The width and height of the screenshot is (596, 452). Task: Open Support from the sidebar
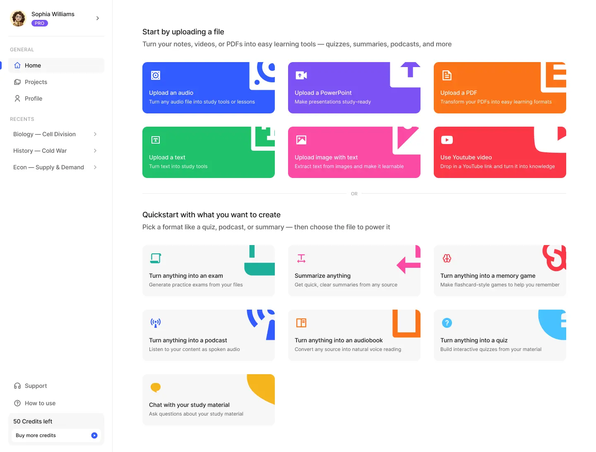pyautogui.click(x=36, y=386)
